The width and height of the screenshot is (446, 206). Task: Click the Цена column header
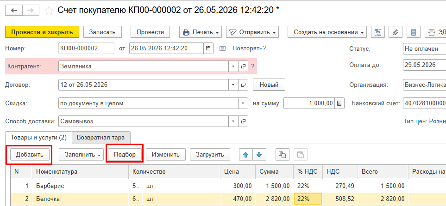(x=238, y=172)
